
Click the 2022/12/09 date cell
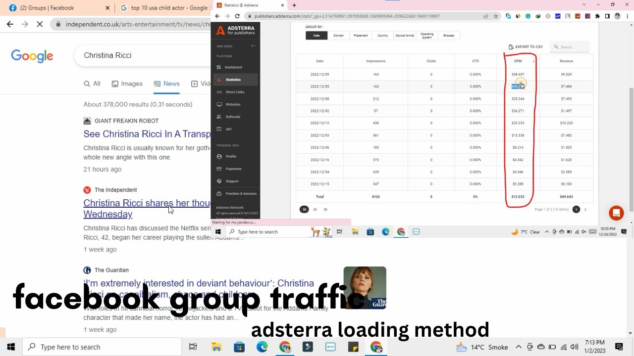click(319, 74)
